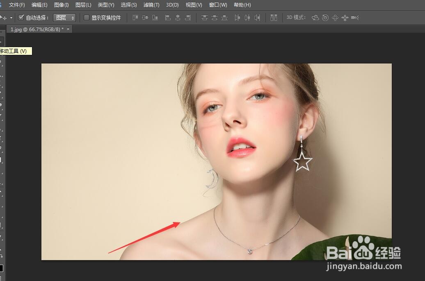Screen dimensions: 425x281
Task: Click the align bottom edges icon
Action: tap(155, 18)
